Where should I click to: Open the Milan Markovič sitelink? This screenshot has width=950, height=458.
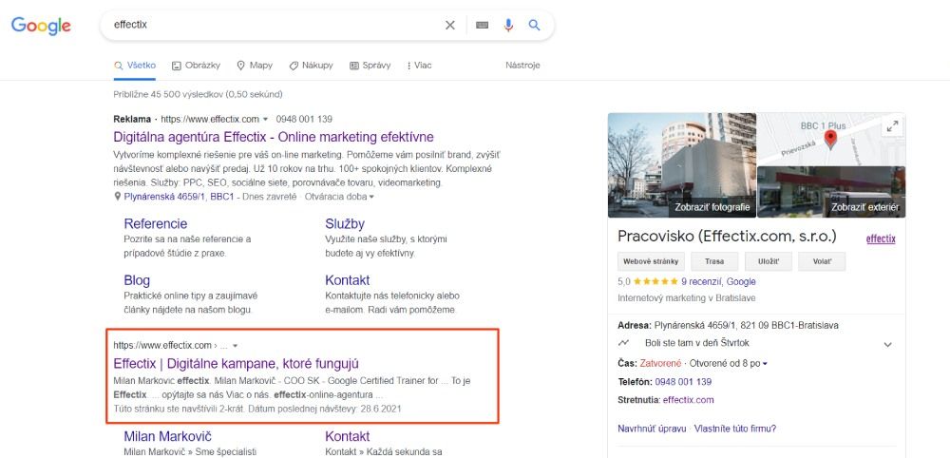point(168,436)
